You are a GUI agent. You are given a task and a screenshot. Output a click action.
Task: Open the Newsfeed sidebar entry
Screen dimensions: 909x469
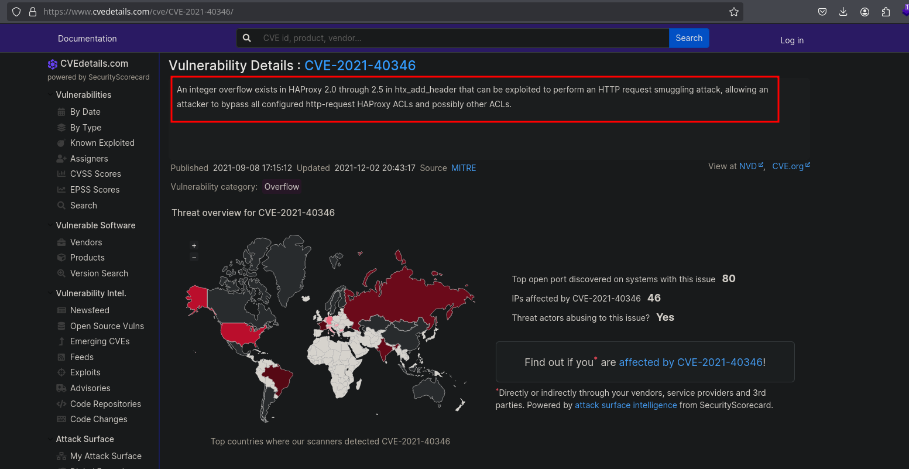[90, 310]
